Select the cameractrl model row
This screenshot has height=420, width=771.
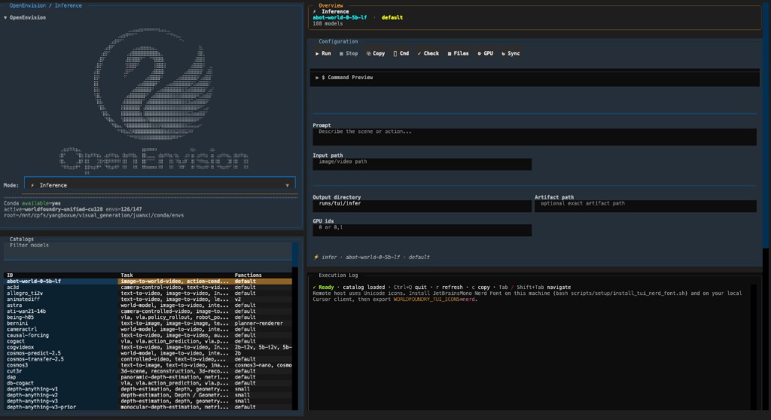[x=148, y=330]
